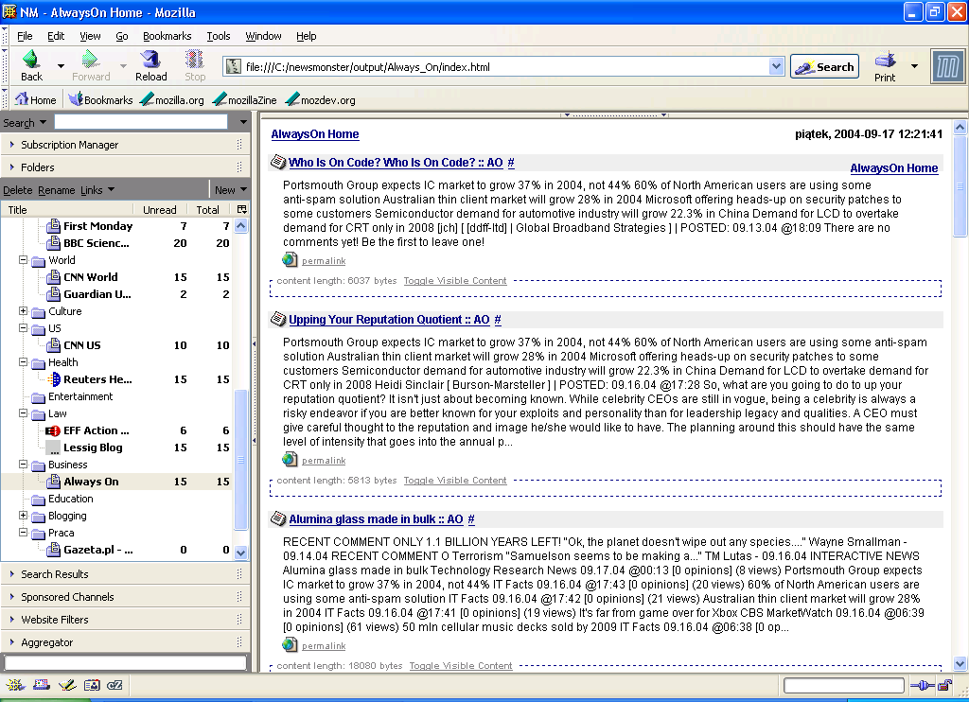The image size is (969, 702).
Task: Click article icon beside Alumina glass made in bulk
Action: pyautogui.click(x=278, y=518)
